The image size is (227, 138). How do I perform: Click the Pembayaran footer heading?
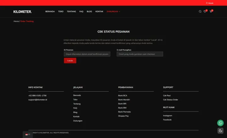pyautogui.click(x=125, y=87)
